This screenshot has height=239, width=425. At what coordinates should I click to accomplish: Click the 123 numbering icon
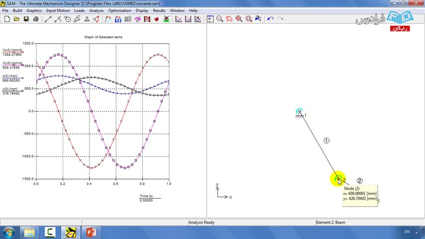(x=118, y=19)
